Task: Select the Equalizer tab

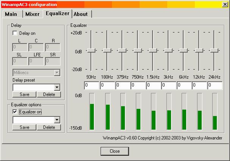Action: pyautogui.click(x=57, y=14)
